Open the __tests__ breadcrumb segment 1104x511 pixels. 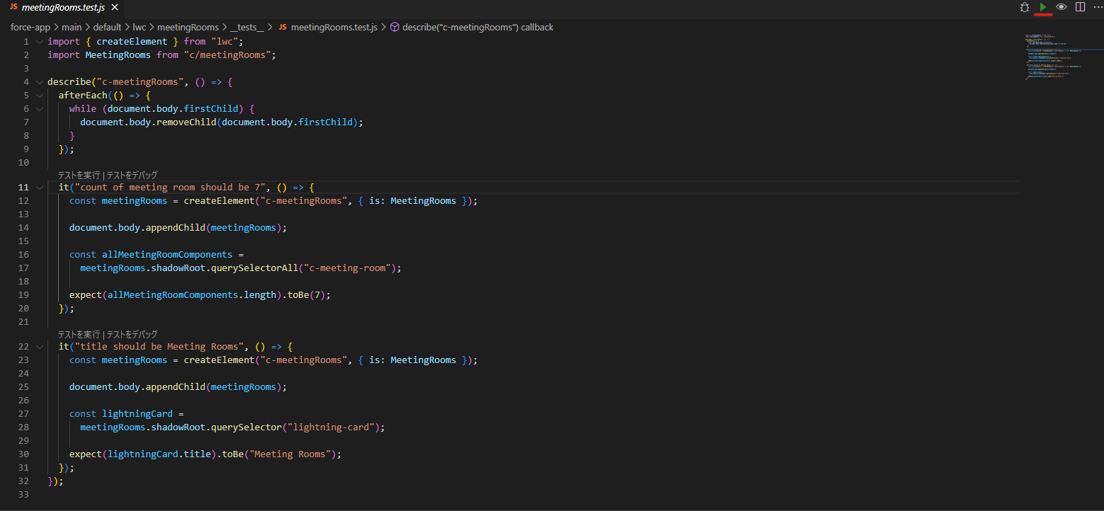tap(247, 27)
